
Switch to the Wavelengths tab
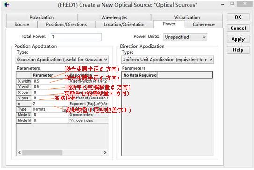click(x=114, y=17)
